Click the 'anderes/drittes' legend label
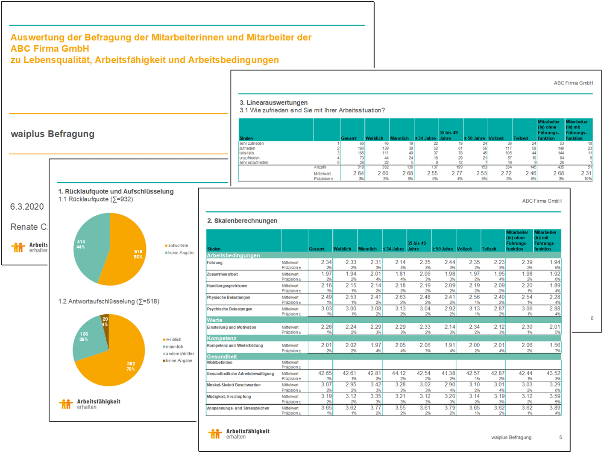 180,354
